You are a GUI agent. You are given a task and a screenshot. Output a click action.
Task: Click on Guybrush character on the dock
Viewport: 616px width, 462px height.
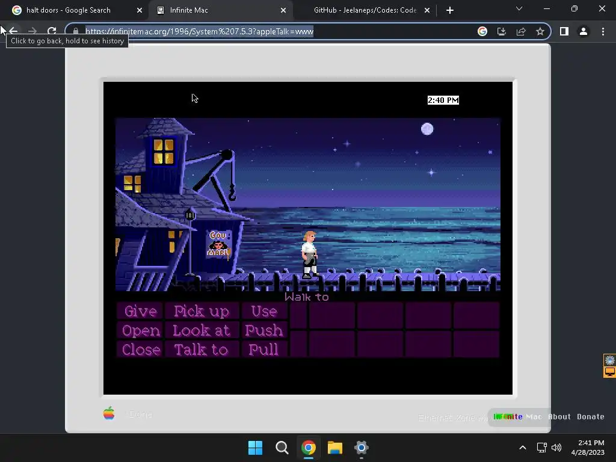point(310,254)
